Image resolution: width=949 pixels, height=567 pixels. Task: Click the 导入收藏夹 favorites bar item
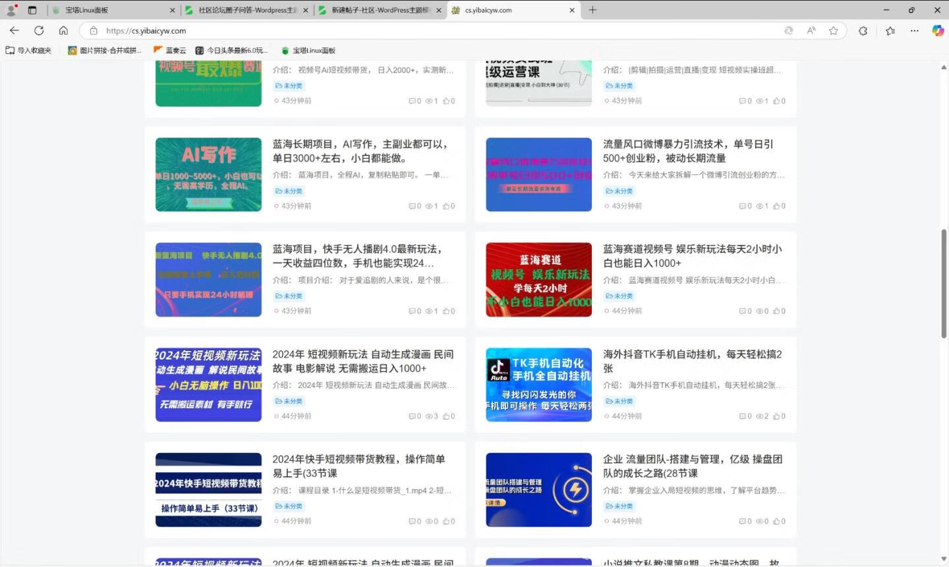[29, 50]
